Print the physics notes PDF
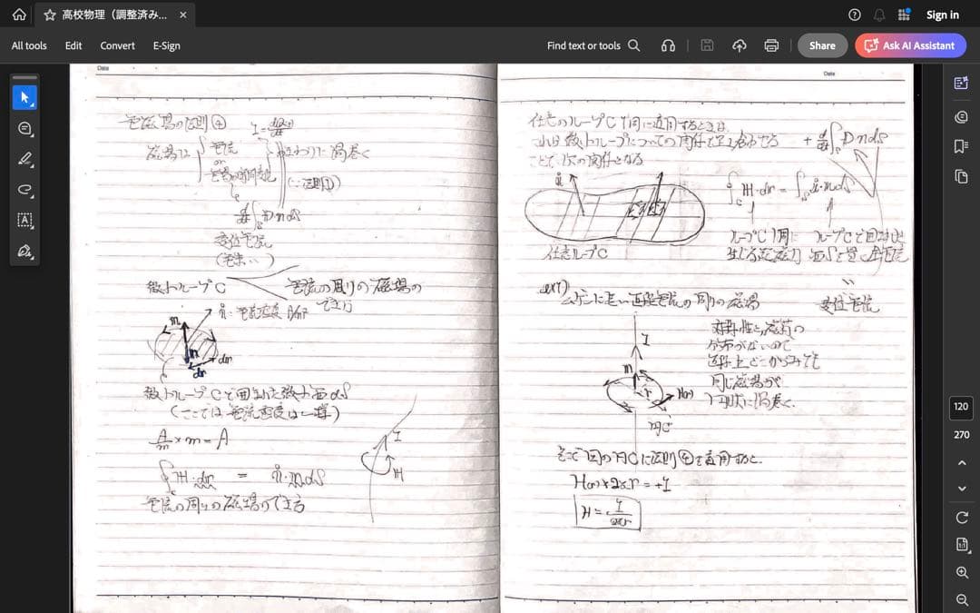Screen dimensions: 980x613 point(770,45)
